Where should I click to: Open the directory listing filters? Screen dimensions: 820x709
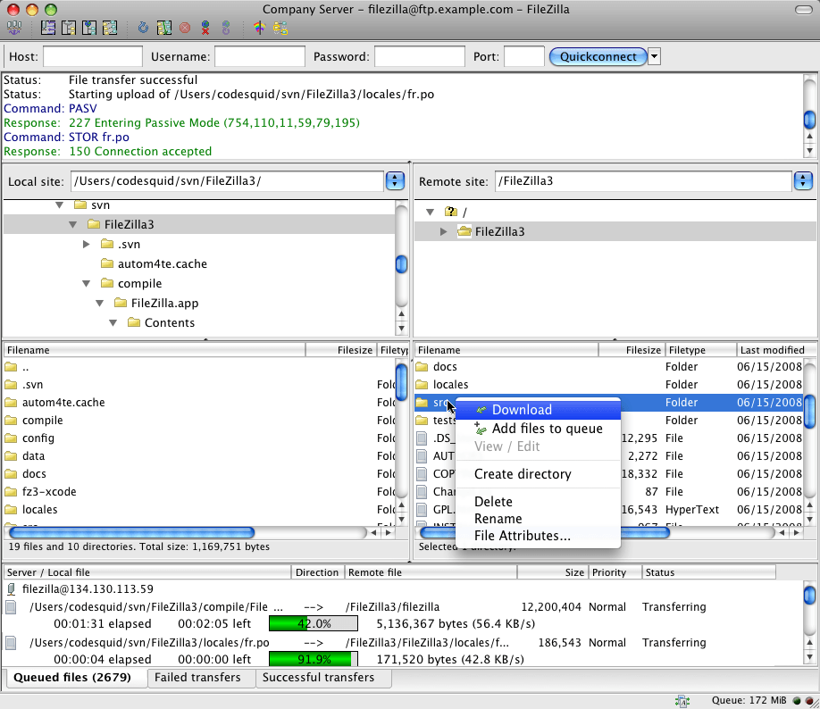258,28
